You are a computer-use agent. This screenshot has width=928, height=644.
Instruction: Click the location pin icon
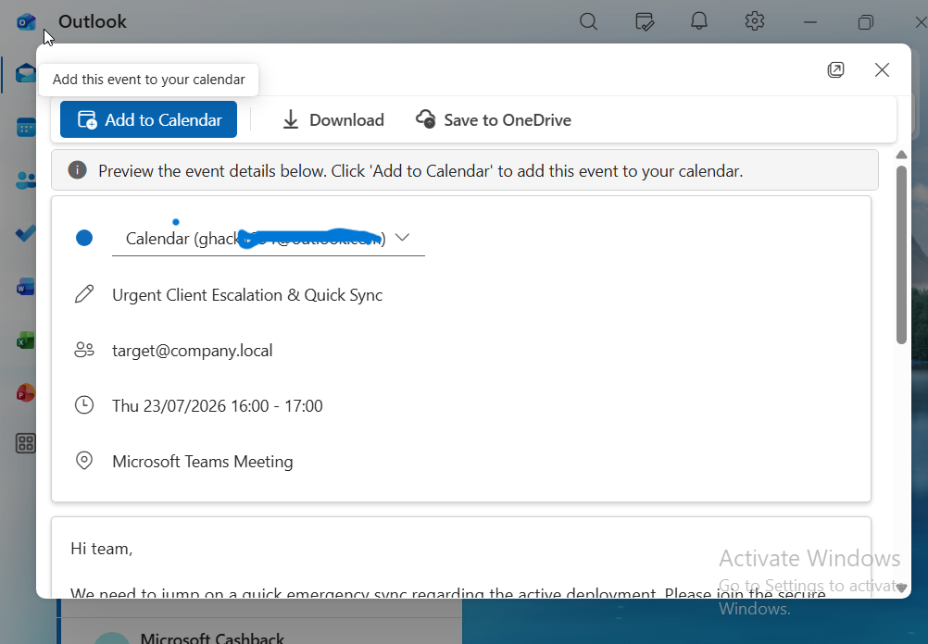[84, 460]
